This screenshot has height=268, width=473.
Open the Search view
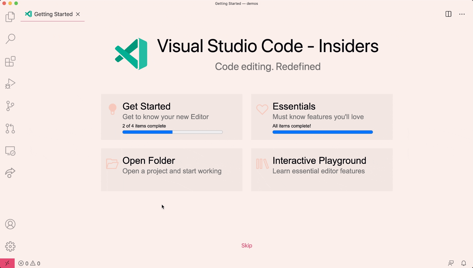[10, 39]
